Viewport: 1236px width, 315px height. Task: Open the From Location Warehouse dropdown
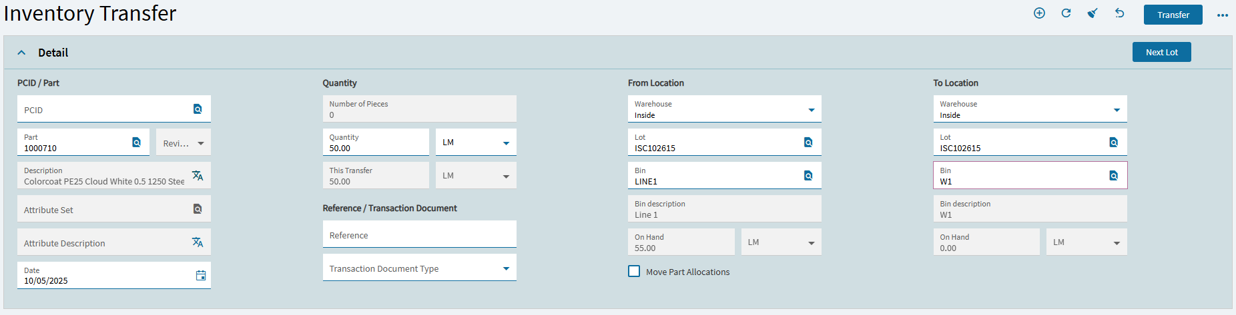pos(725,109)
